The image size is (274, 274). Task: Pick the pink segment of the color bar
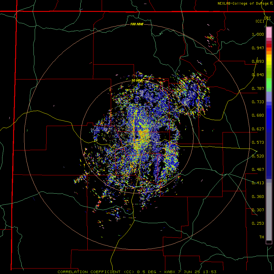269,33
